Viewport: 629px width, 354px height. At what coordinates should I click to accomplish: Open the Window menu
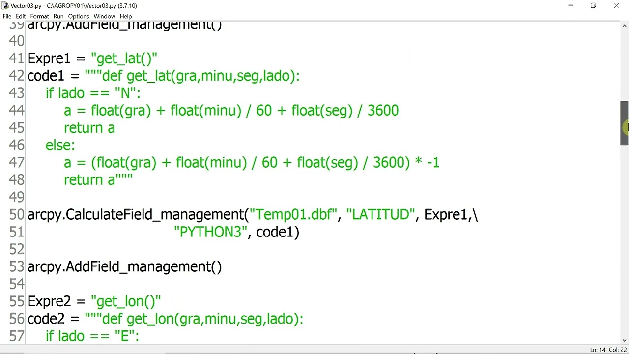click(104, 16)
